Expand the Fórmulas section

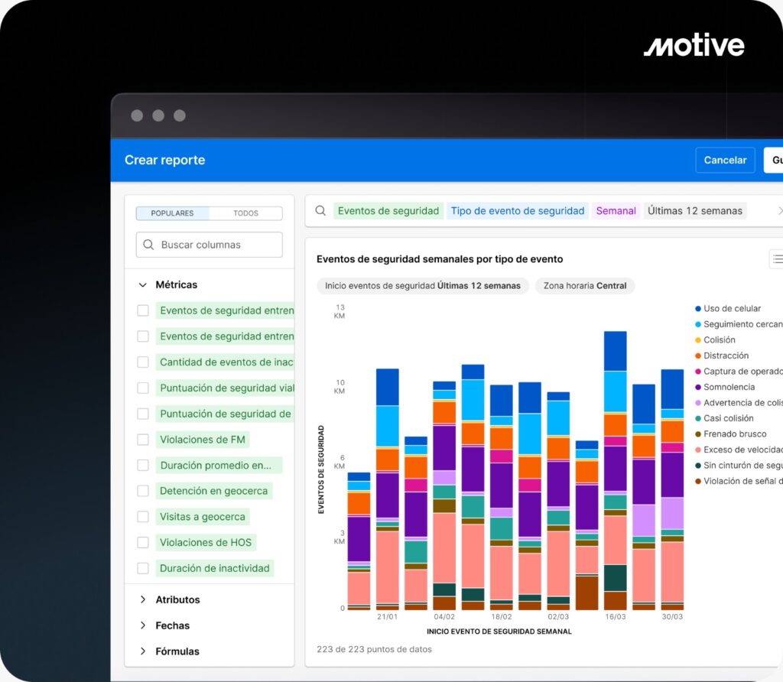click(x=142, y=651)
